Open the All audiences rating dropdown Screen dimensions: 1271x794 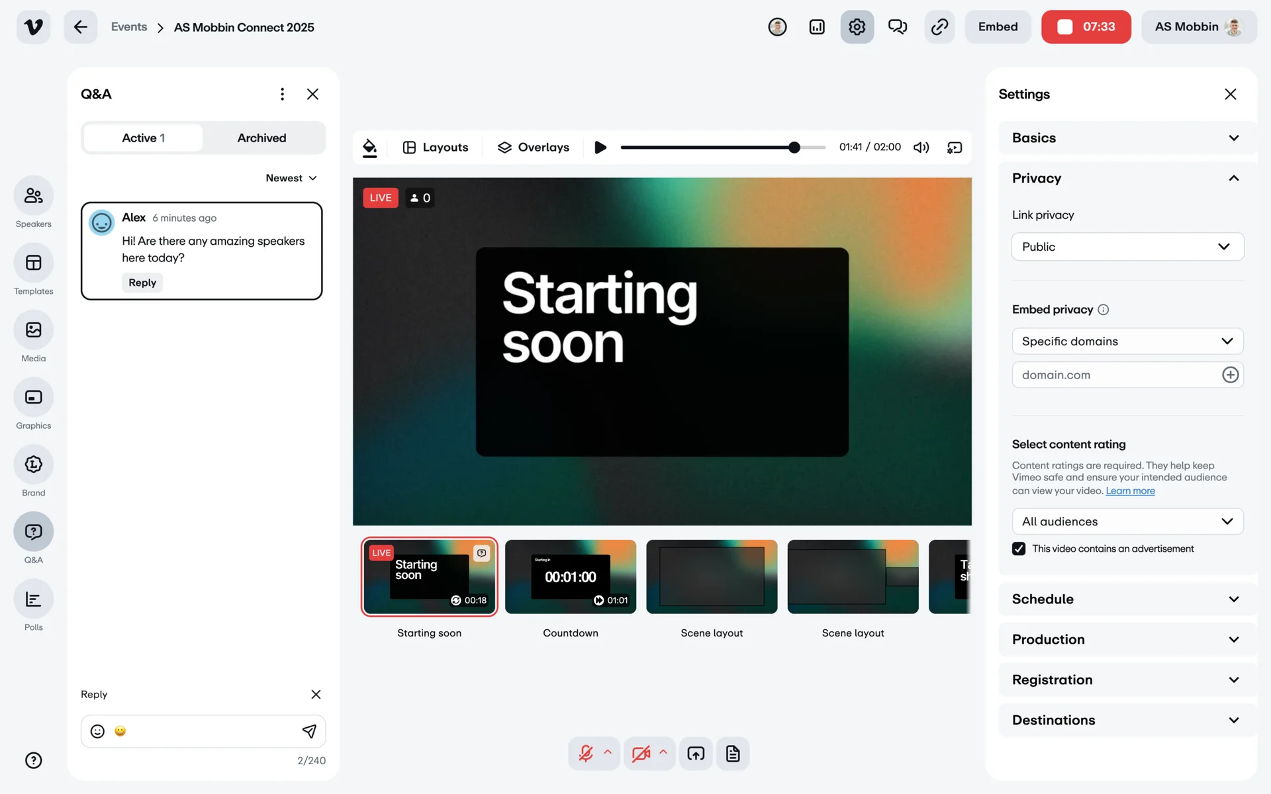point(1127,521)
